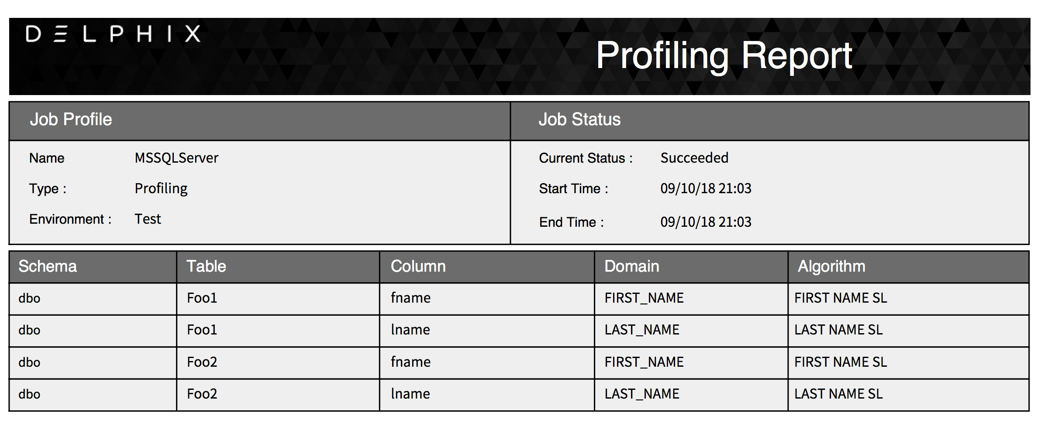Click the Succeeded status value
The height and width of the screenshot is (423, 1041).
694,158
